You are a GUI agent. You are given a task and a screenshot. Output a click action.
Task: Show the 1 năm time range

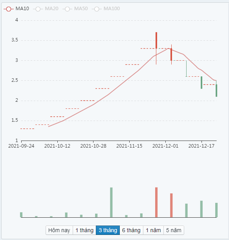(153, 230)
